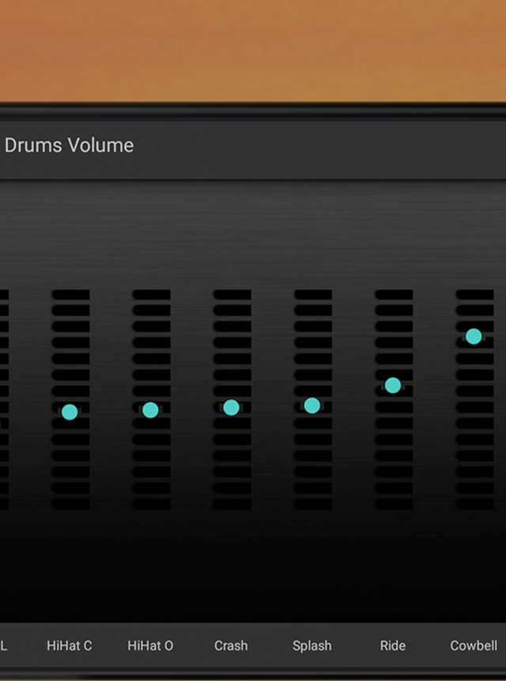Drop Cowbell volume to bottom of its track

tap(474, 504)
